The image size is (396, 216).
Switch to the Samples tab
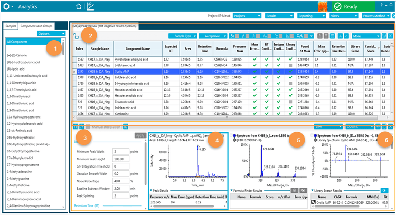[x=11, y=25]
